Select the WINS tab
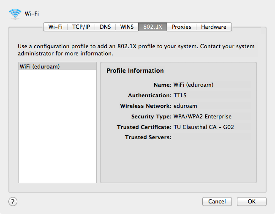The width and height of the screenshot is (275, 214). [127, 27]
